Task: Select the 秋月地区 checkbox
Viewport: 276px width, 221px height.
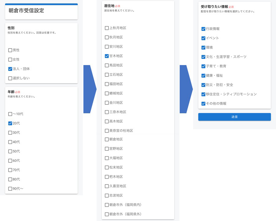Action: pyautogui.click(x=107, y=37)
